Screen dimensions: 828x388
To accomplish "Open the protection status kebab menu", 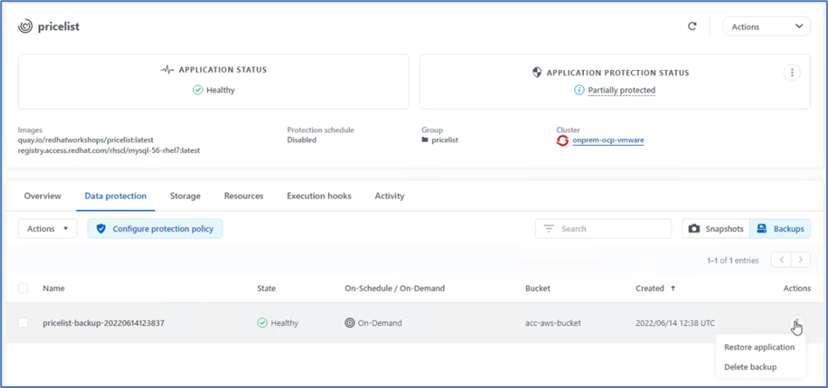I will coord(792,73).
